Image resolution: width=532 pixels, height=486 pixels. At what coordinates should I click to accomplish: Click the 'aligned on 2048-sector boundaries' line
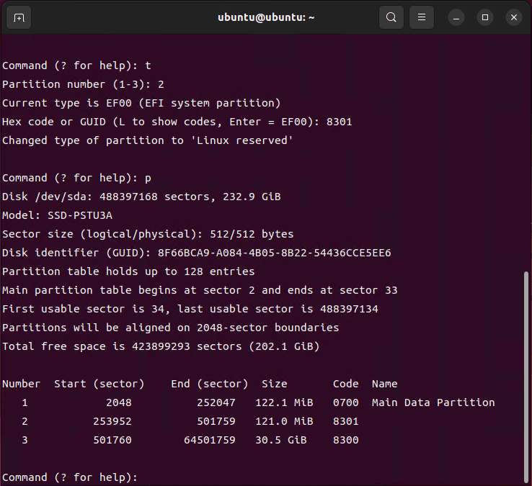click(170, 328)
